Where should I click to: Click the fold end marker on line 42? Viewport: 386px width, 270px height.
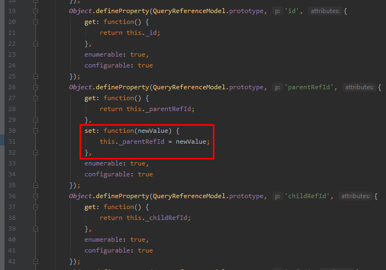[x=36, y=261]
